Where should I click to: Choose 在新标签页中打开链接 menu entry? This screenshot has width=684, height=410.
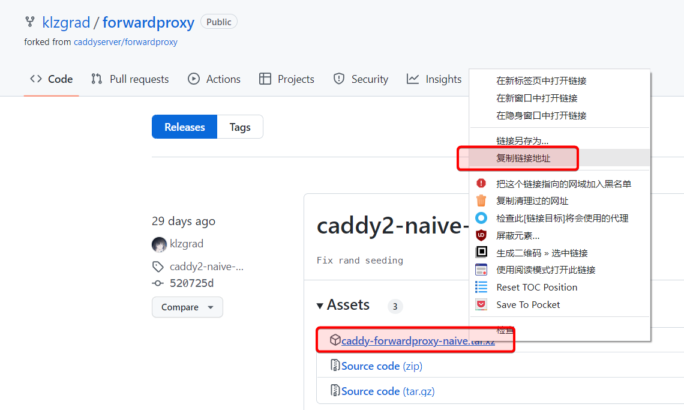coord(541,80)
